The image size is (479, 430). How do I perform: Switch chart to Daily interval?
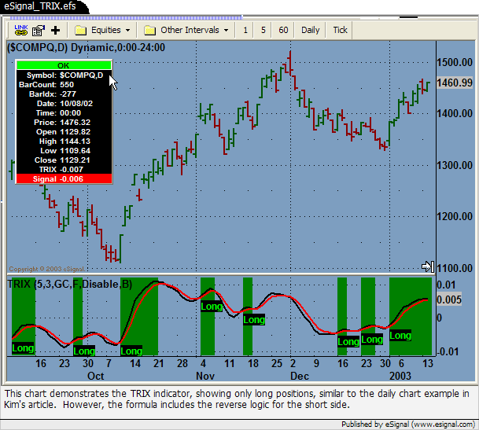tap(311, 30)
